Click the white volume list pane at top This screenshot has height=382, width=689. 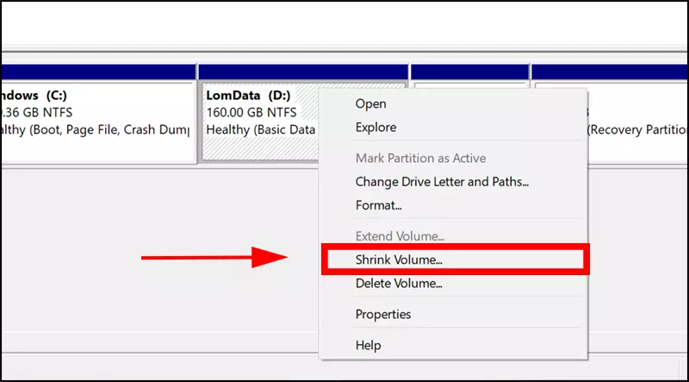click(x=344, y=23)
